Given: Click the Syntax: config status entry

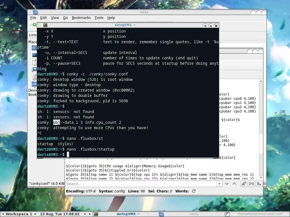Looking at the screenshot, I should coord(112,191).
